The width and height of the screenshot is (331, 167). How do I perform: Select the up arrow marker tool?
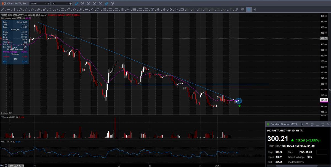pos(158,9)
